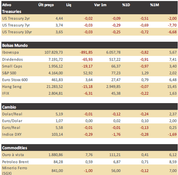Click the Indice DXY row label

click(x=12, y=134)
